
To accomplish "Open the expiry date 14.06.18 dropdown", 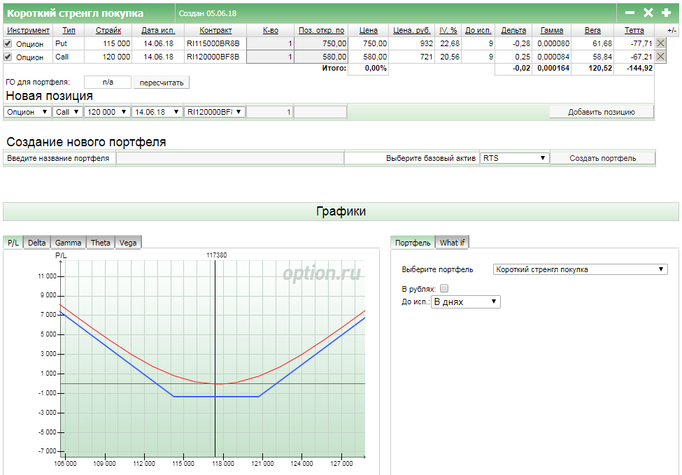I will click(x=157, y=112).
